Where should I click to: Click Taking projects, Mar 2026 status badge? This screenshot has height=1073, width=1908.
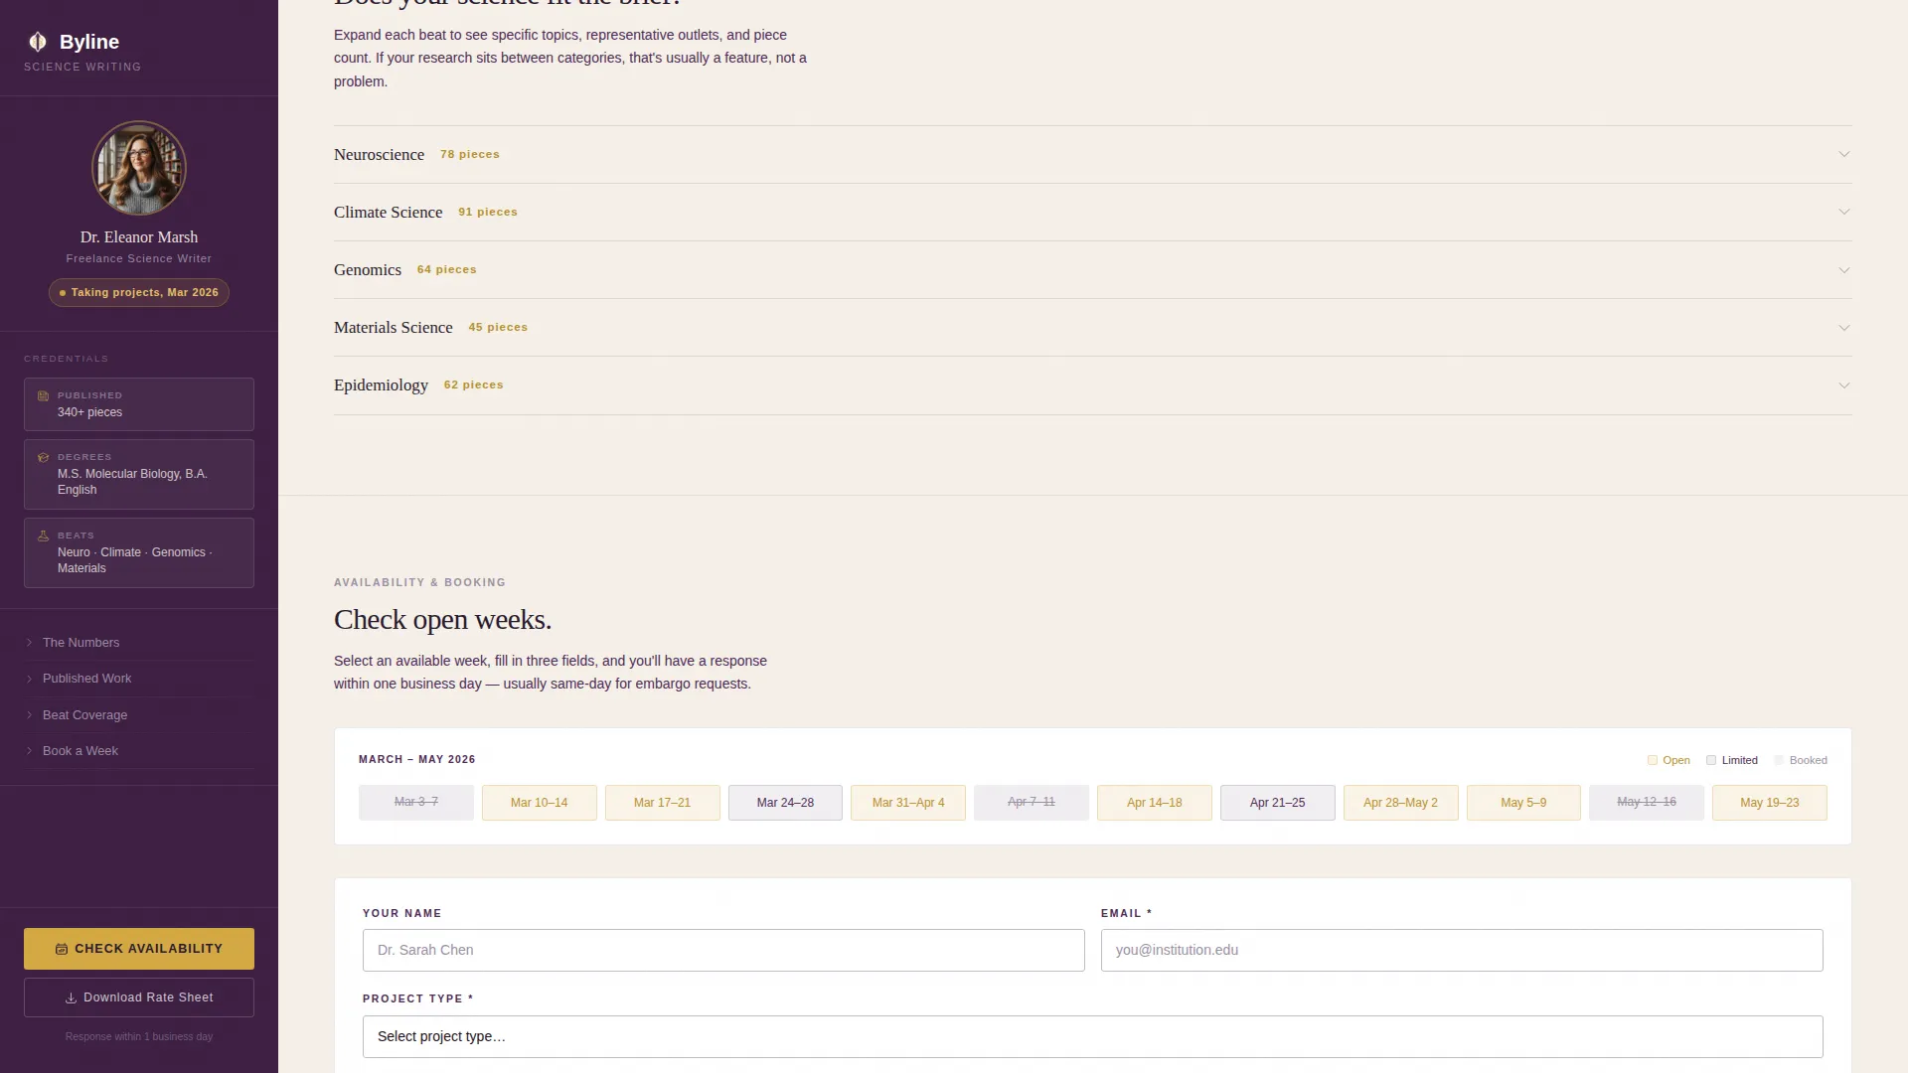(139, 292)
